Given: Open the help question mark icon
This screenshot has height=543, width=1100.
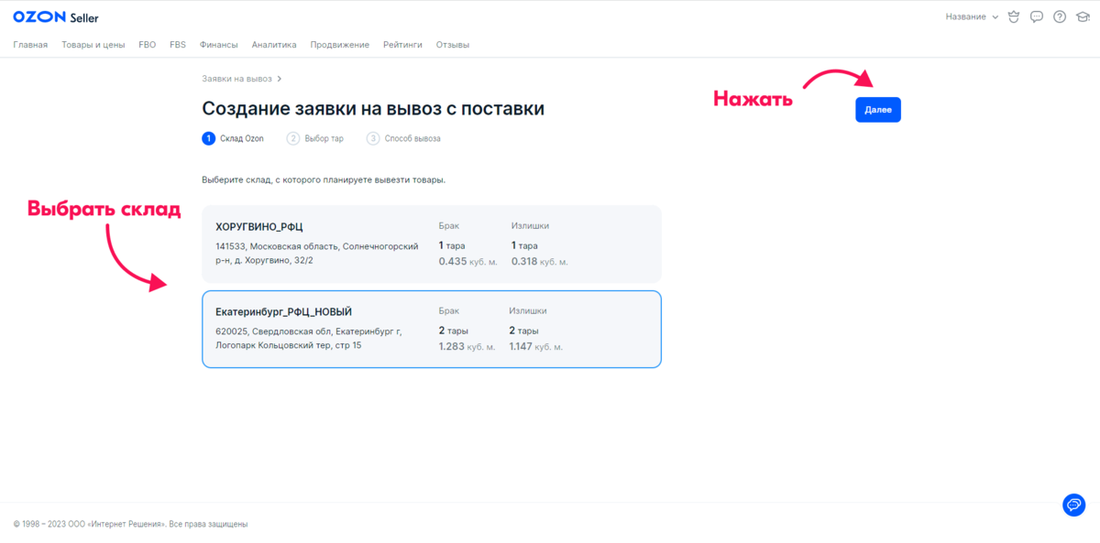Looking at the screenshot, I should click(x=1060, y=16).
